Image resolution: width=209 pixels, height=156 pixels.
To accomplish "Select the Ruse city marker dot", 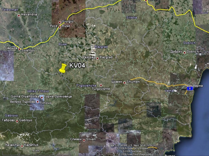I will [60, 27].
